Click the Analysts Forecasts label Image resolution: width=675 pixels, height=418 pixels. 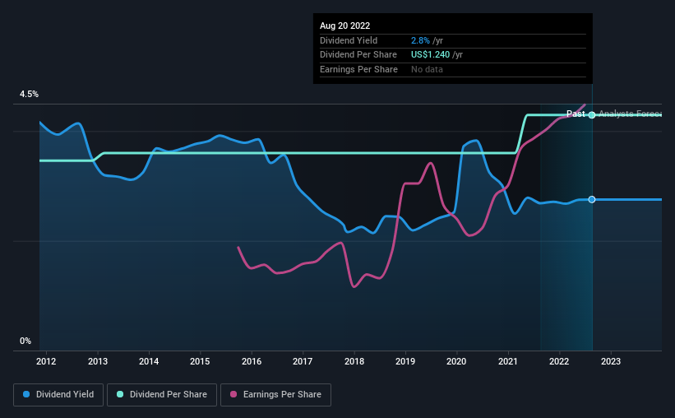pyautogui.click(x=630, y=114)
